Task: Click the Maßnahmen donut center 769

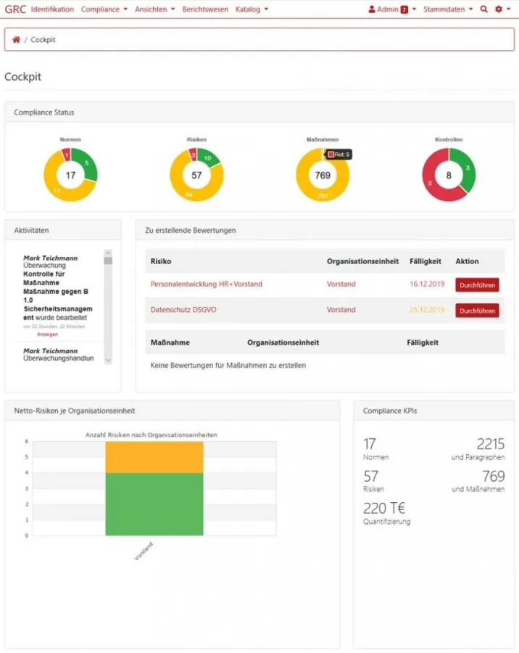Action: coord(323,176)
